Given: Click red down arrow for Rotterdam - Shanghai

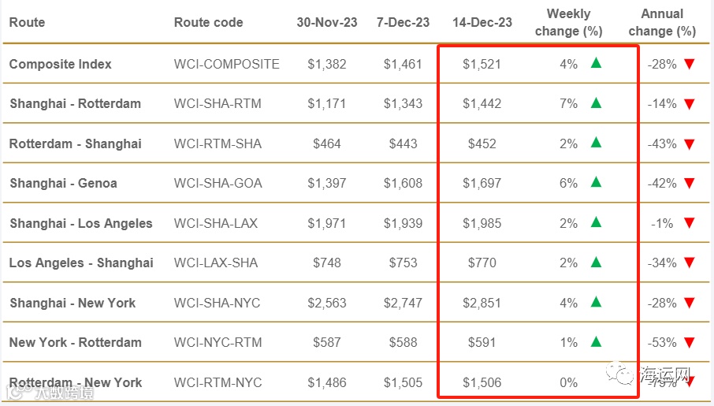Looking at the screenshot, I should pyautogui.click(x=689, y=144).
